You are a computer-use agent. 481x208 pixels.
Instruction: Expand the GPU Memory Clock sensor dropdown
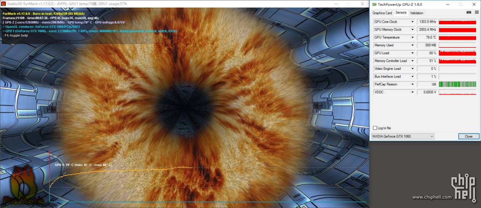(412, 30)
